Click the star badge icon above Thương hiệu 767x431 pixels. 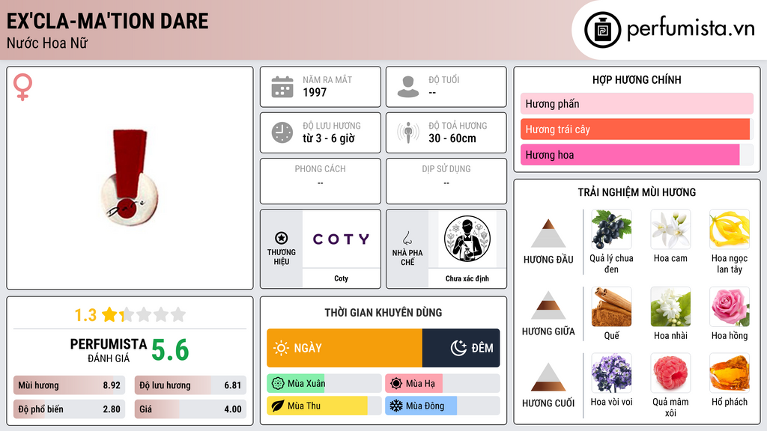point(282,238)
